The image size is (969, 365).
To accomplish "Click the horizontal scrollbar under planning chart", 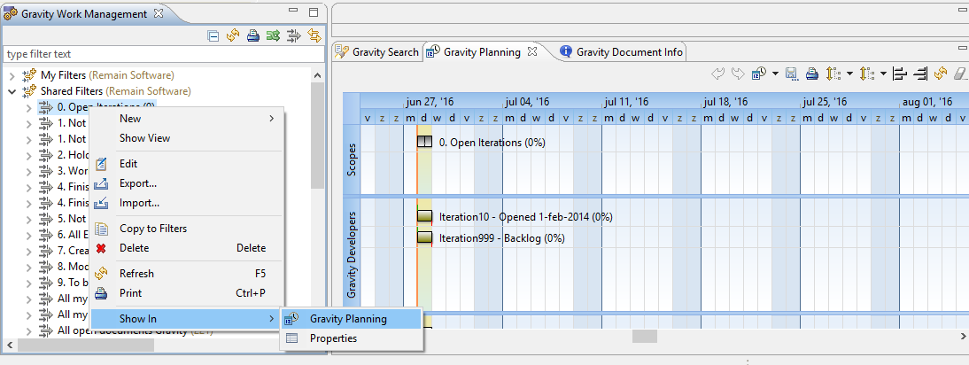I will (644, 337).
